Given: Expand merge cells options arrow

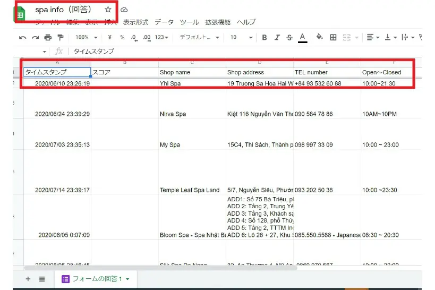Looking at the screenshot, I should (357, 38).
